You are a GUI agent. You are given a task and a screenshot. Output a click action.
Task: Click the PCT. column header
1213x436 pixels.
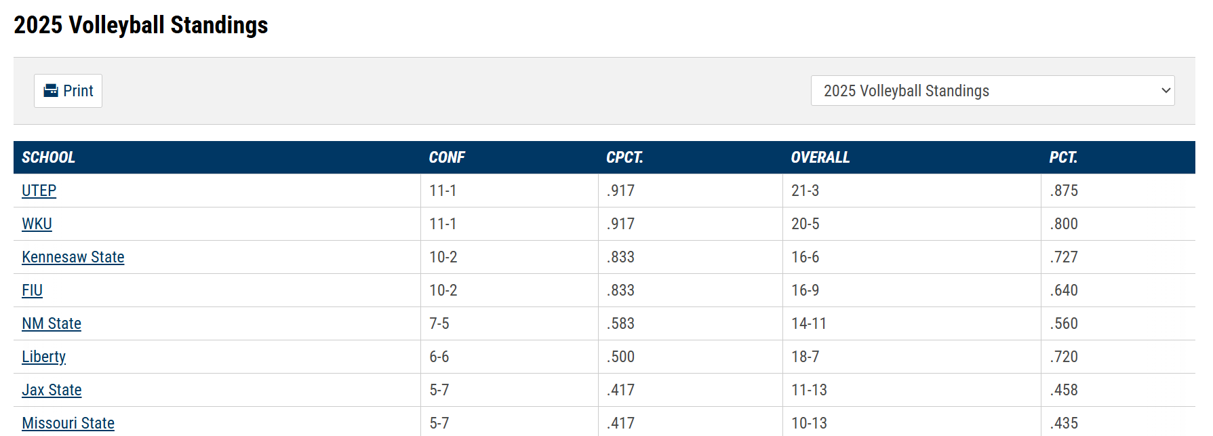pos(1062,157)
